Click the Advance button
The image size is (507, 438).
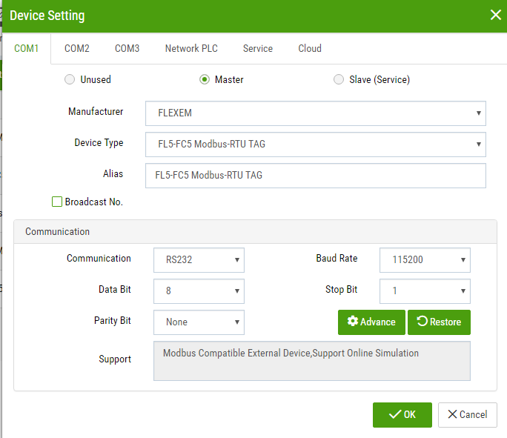371,322
